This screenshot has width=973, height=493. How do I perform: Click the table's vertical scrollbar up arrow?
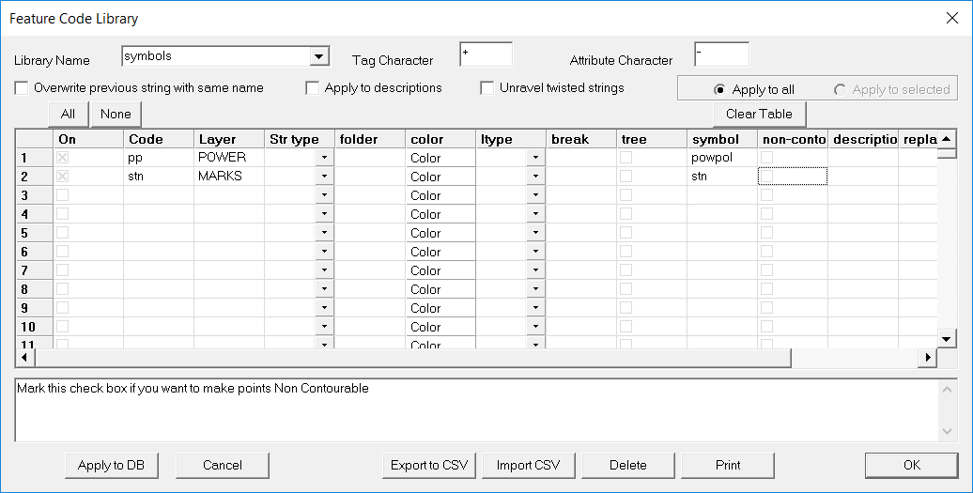(x=948, y=139)
